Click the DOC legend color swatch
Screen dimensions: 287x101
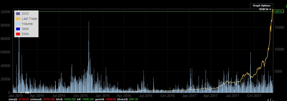(18, 14)
